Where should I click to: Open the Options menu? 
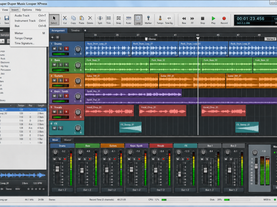click(27, 10)
